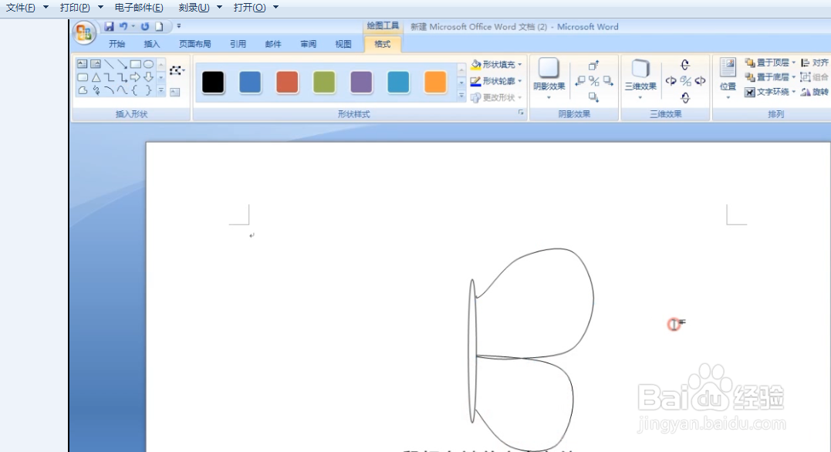
Task: Open 三维效果 3-D effects dropdown
Action: point(640,79)
